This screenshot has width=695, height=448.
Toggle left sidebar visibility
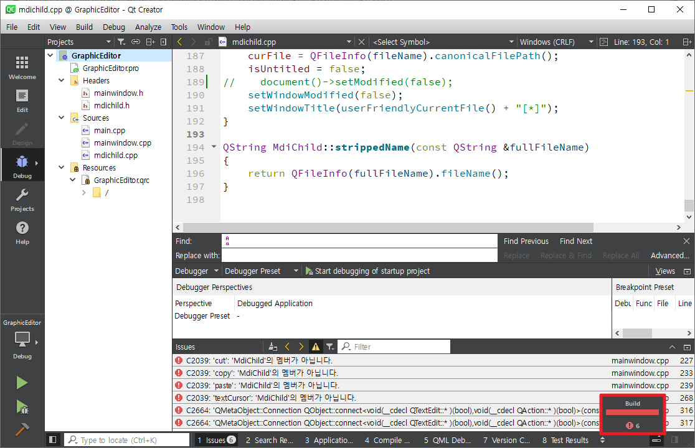click(x=53, y=439)
